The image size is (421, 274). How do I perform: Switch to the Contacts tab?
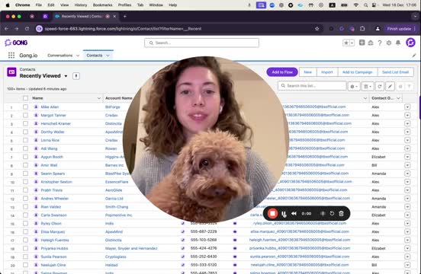tap(95, 56)
